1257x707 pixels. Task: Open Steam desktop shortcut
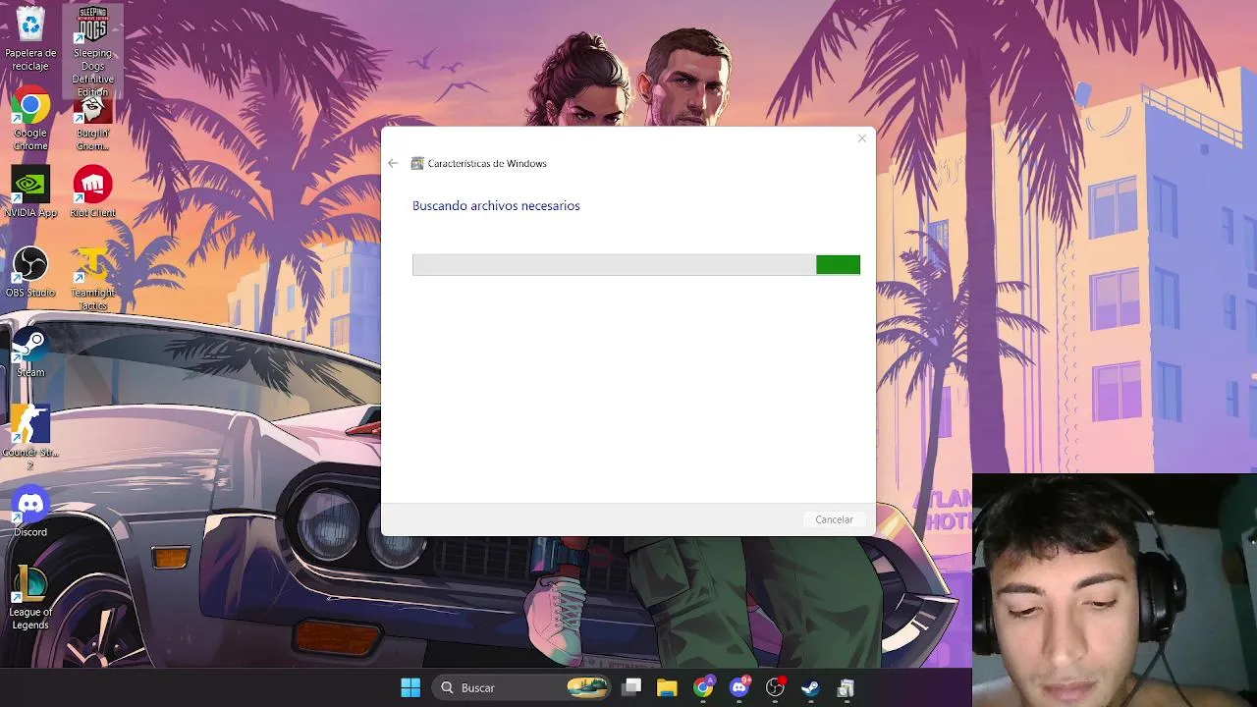(x=30, y=352)
